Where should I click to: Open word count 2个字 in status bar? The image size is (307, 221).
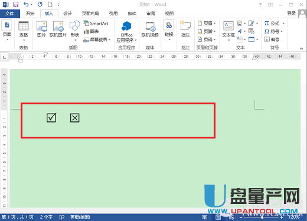tap(46, 217)
